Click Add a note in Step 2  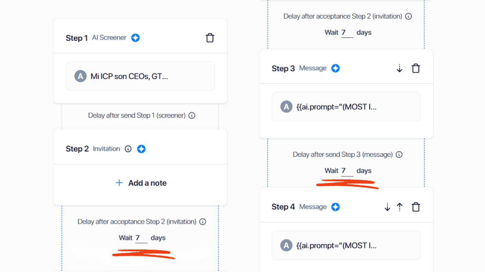(140, 183)
